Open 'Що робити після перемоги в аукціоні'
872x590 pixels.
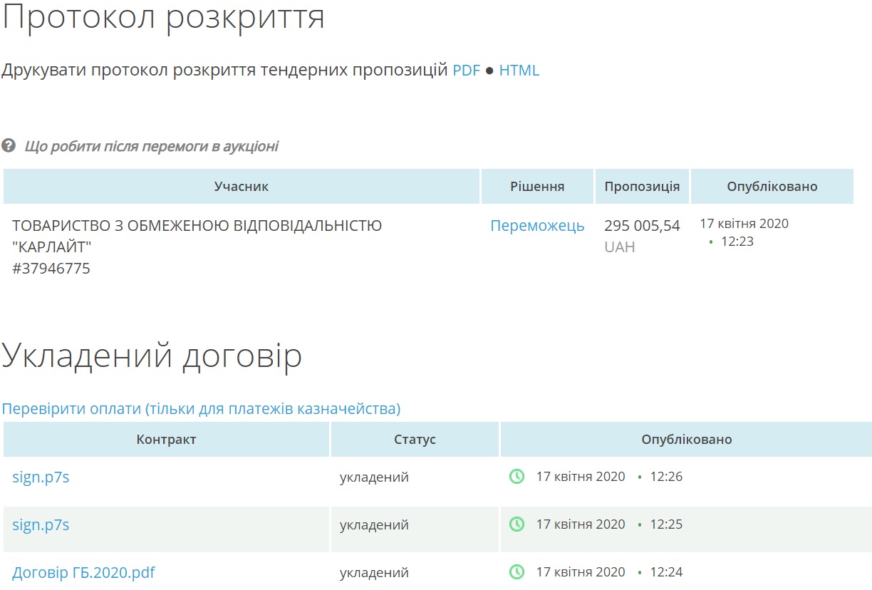click(151, 146)
